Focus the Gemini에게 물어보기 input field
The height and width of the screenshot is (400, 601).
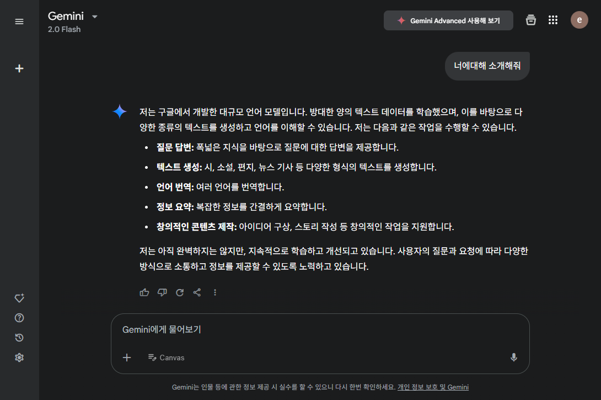pos(320,330)
